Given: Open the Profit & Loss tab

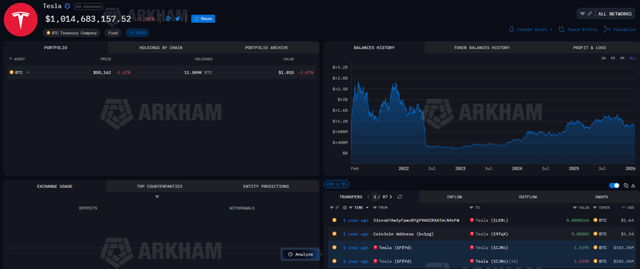Looking at the screenshot, I should pyautogui.click(x=590, y=48).
